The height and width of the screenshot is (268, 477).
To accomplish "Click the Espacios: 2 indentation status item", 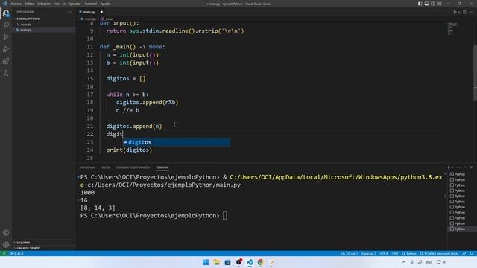I will click(x=369, y=253).
